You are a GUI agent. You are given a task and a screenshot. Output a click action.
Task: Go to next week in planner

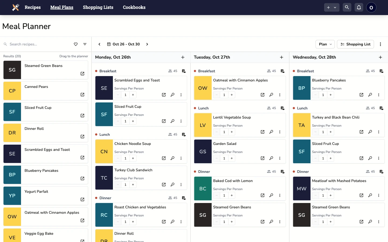pyautogui.click(x=147, y=44)
